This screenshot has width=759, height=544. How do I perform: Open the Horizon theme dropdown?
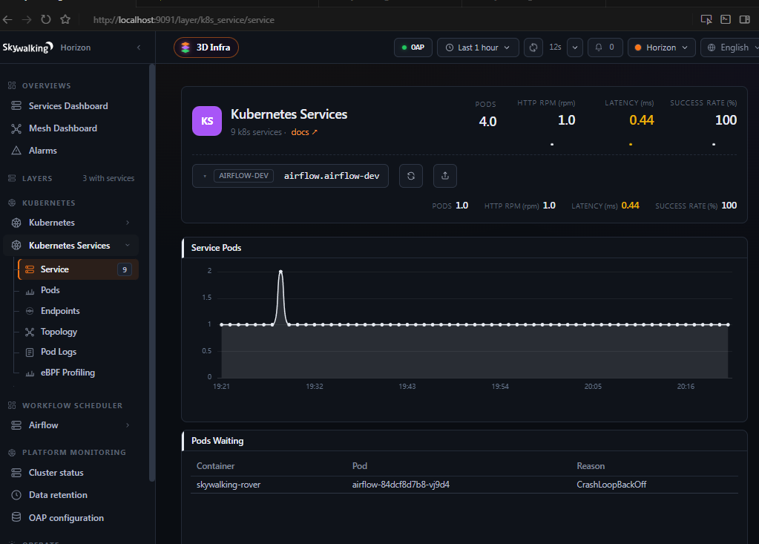click(661, 47)
